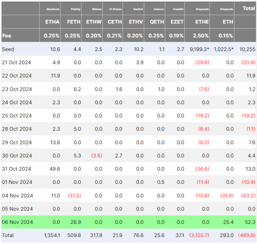257x244 pixels.
Task: Click the ETHA column header
Action: pos(52,22)
